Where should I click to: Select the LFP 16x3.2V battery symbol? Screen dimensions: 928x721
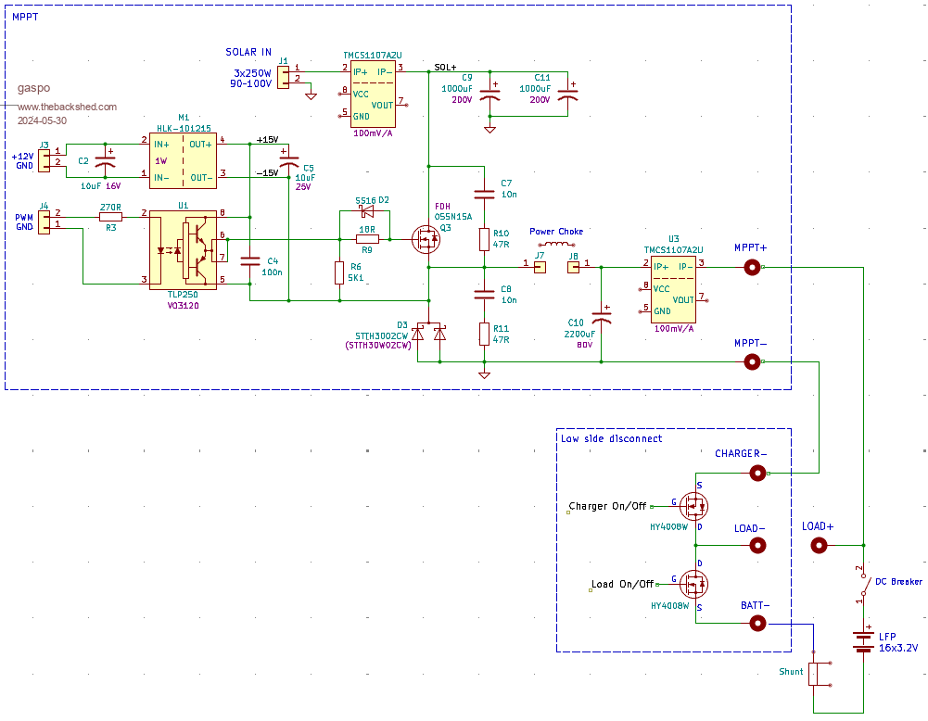click(x=864, y=641)
